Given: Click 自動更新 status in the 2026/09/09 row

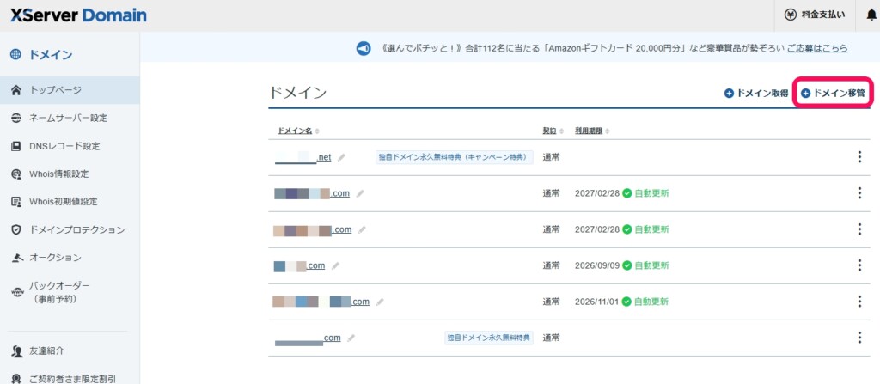Looking at the screenshot, I should tap(646, 265).
